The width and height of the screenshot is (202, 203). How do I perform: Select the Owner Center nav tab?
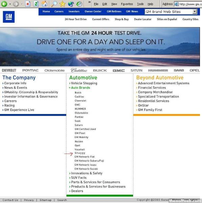(x=93, y=12)
